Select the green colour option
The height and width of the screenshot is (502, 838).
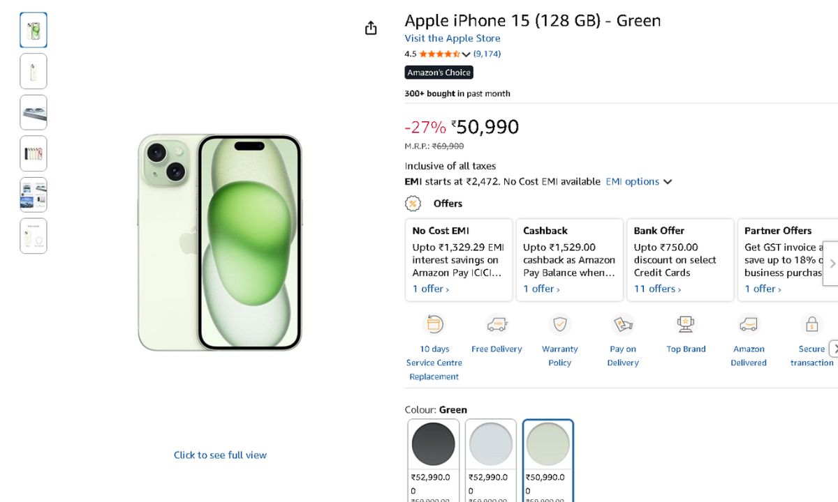click(x=547, y=444)
